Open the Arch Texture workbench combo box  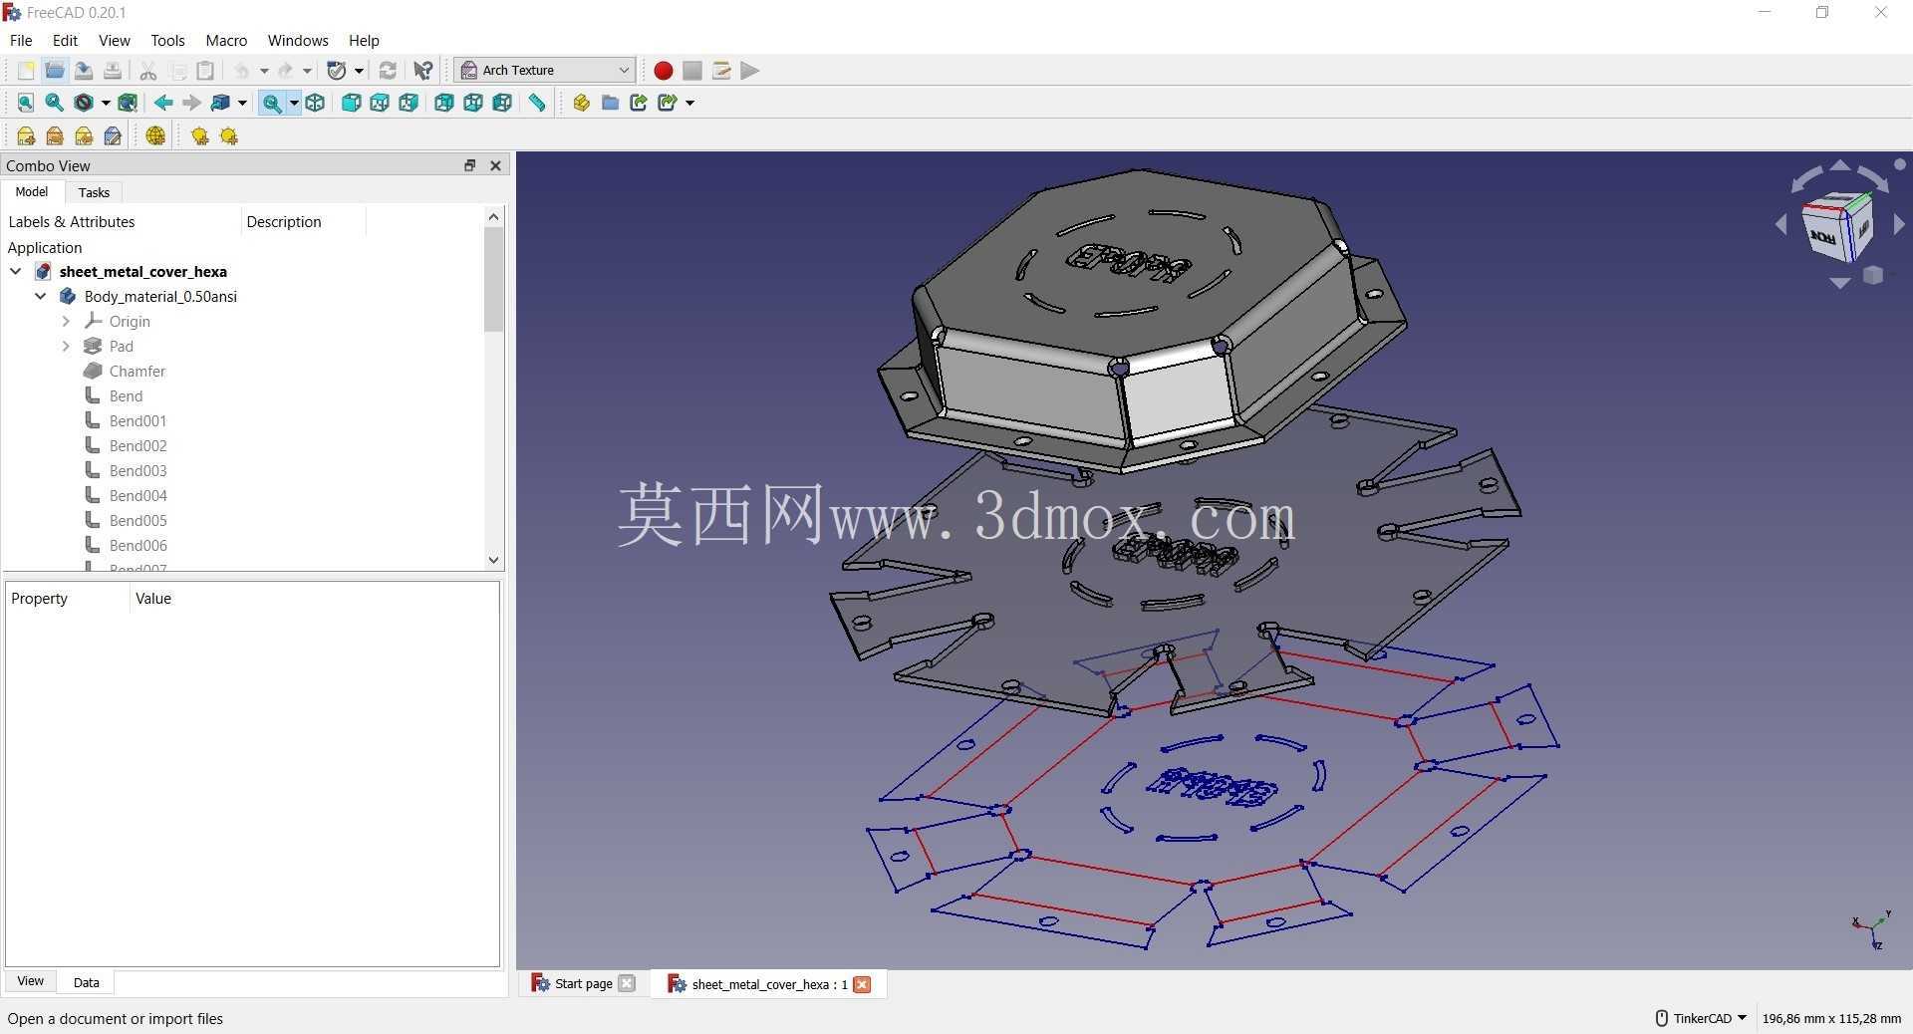(545, 70)
